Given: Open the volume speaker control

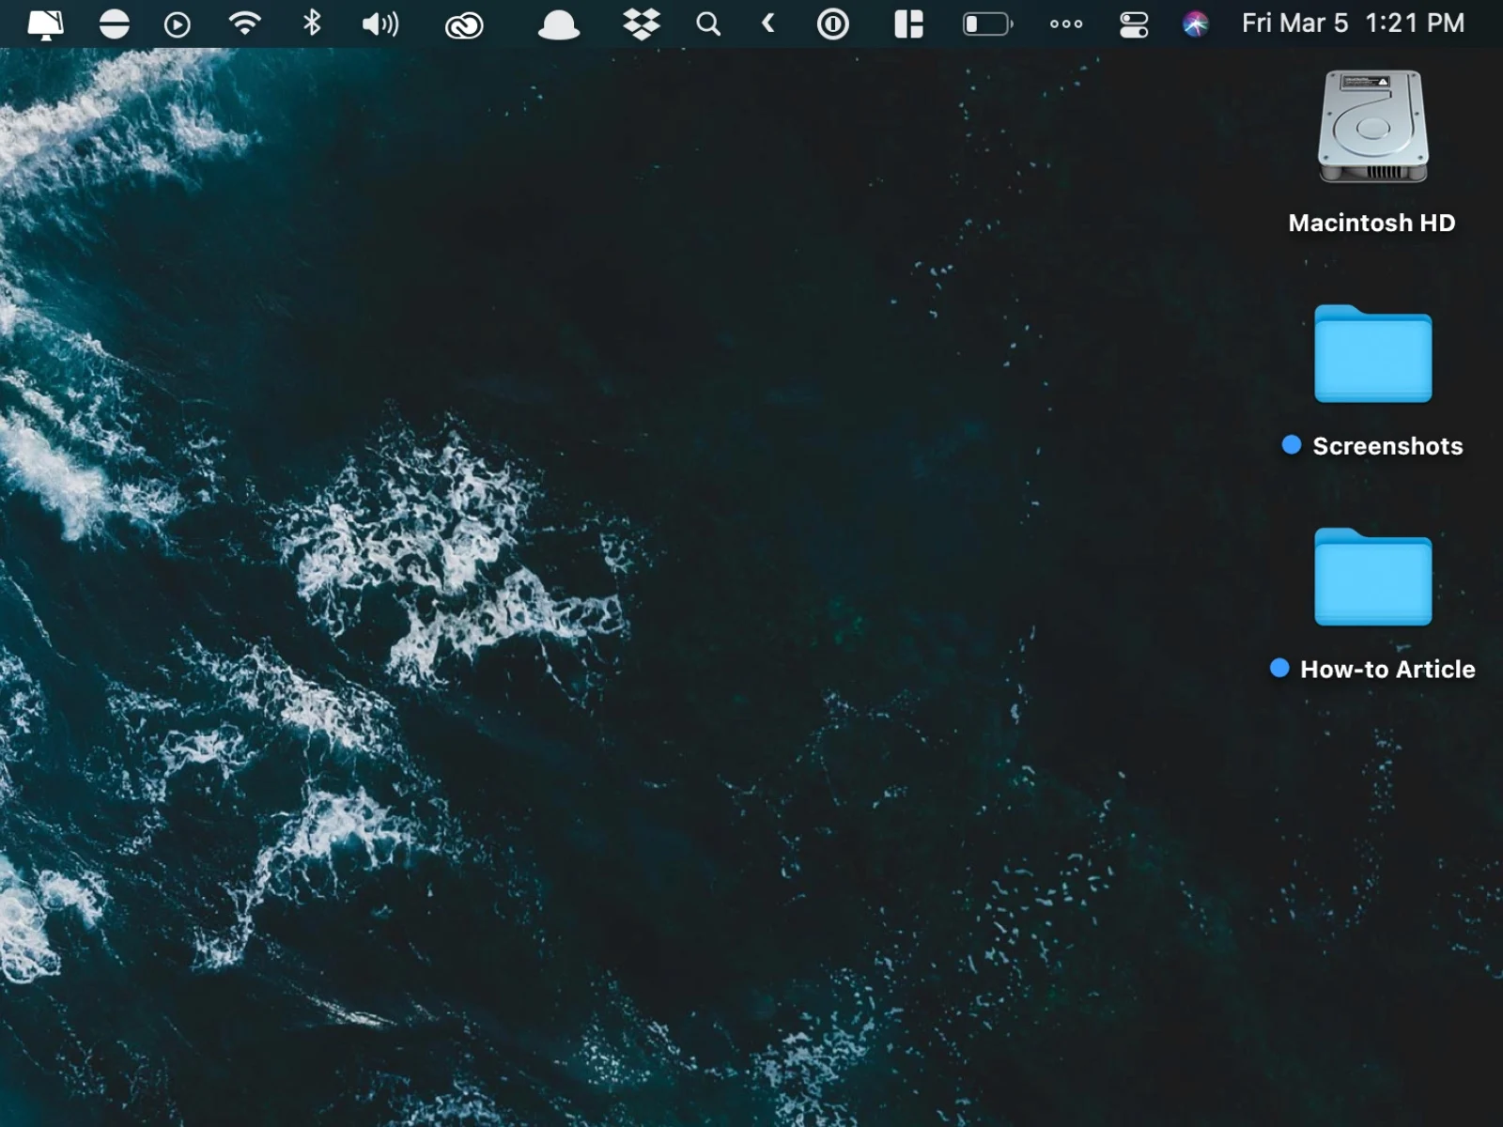Looking at the screenshot, I should [380, 23].
